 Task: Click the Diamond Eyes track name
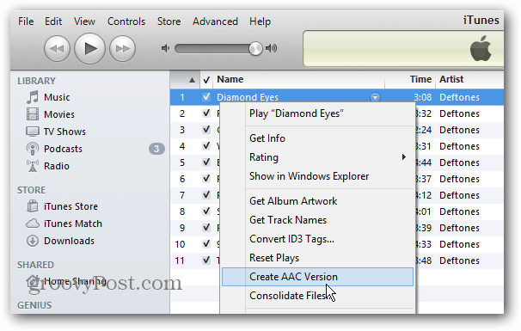248,97
